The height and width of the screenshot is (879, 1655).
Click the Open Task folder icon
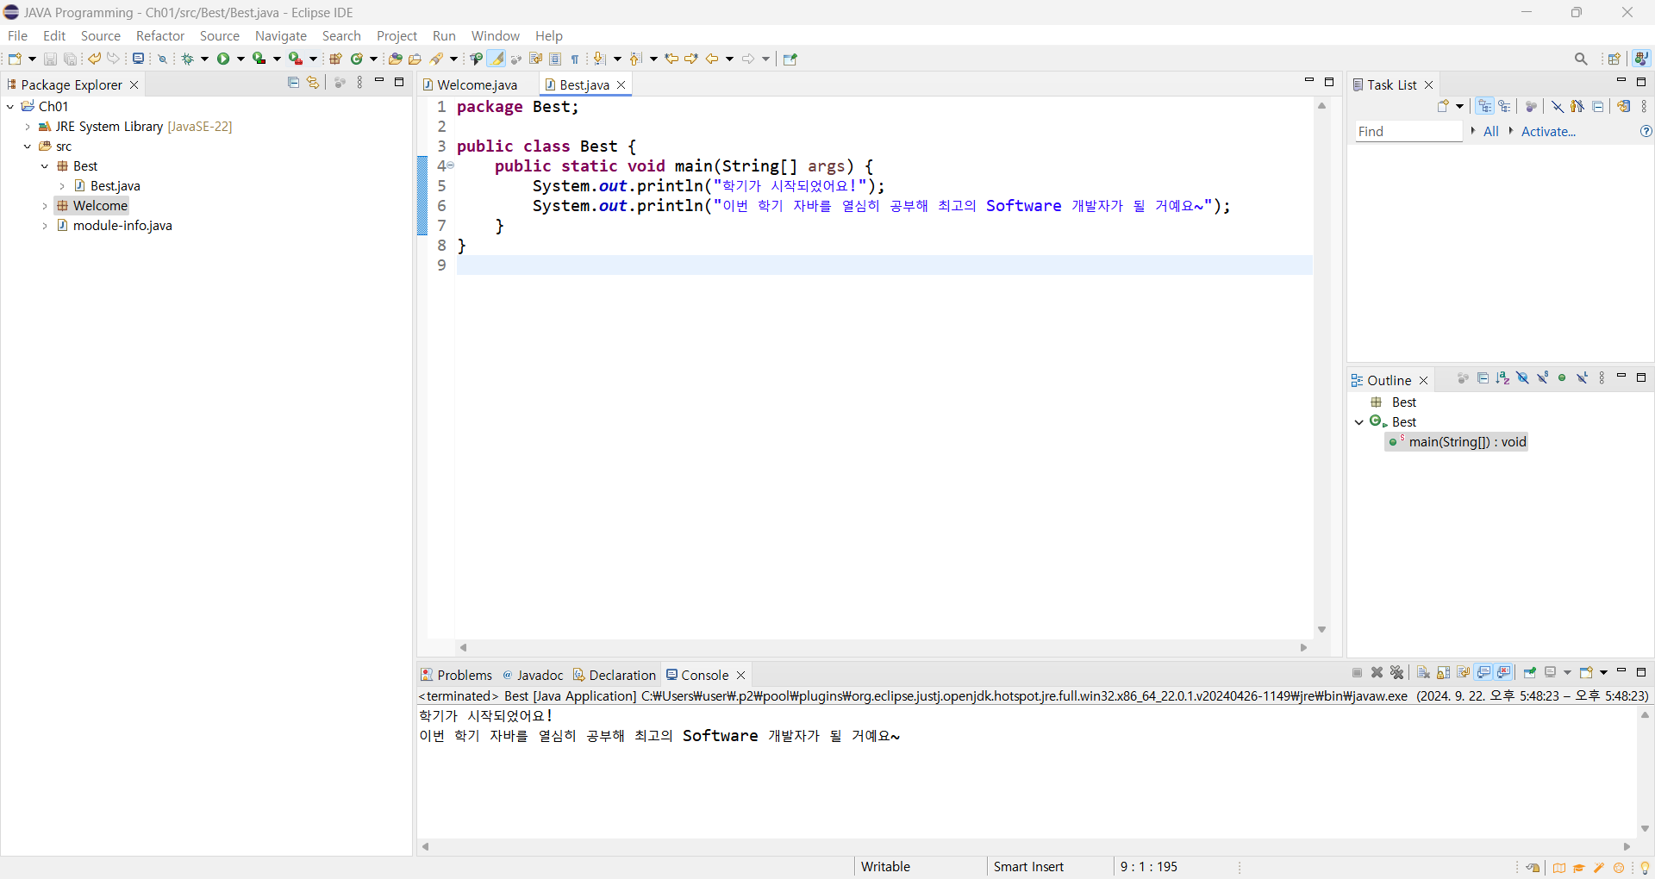click(x=415, y=59)
